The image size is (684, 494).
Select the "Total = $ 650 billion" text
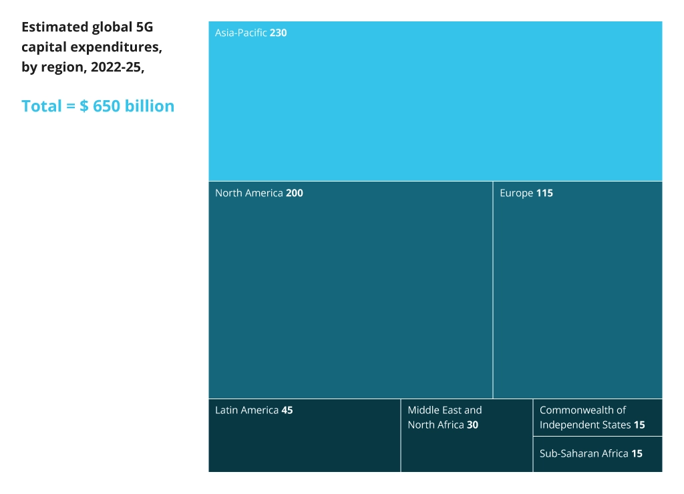(x=98, y=106)
